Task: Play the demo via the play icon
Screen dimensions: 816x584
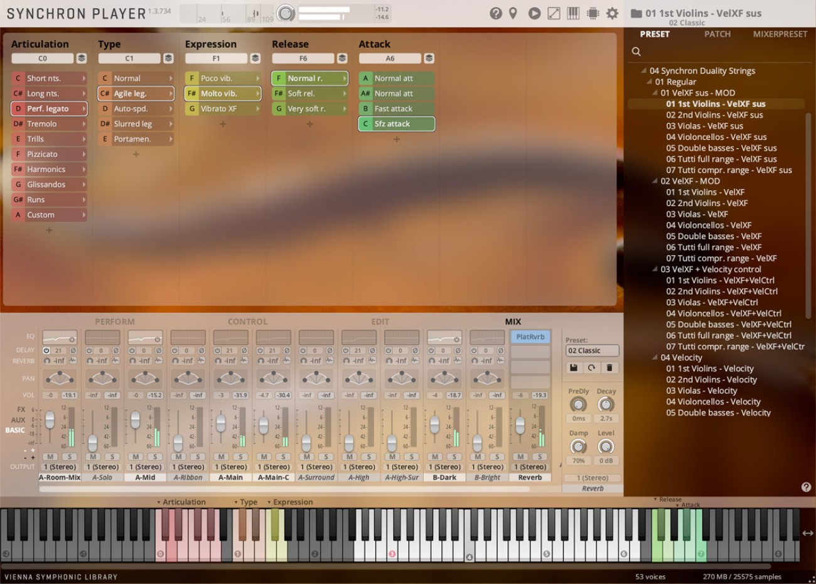Action: tap(535, 13)
